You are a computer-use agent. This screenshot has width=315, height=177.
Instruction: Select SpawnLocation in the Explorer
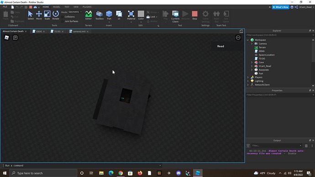[267, 55]
